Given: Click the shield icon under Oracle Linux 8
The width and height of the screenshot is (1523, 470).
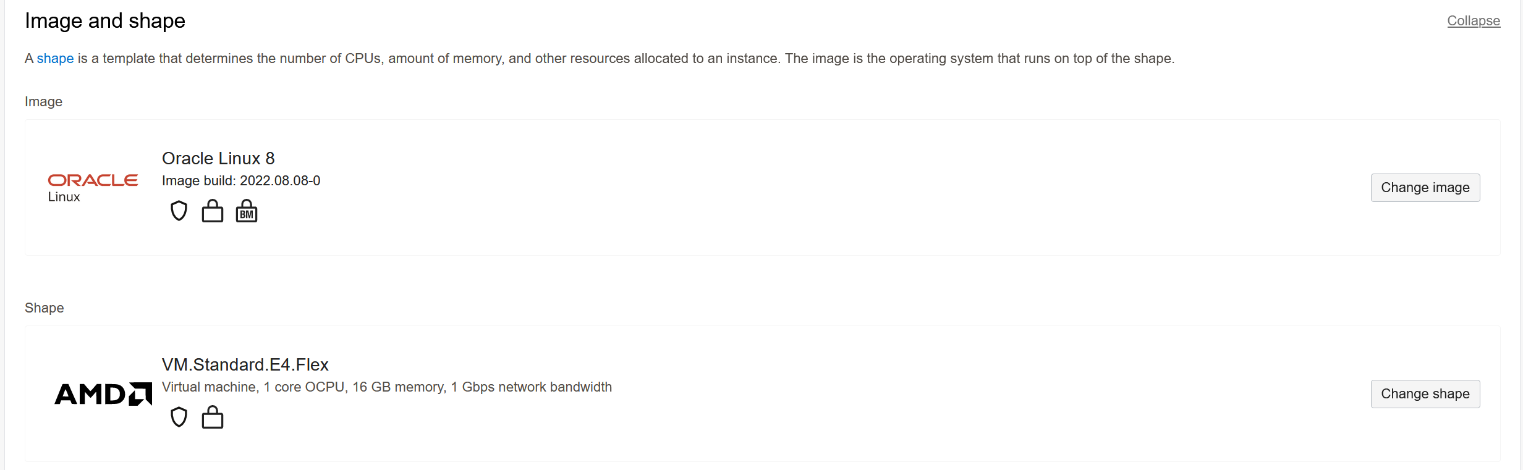Looking at the screenshot, I should point(179,211).
